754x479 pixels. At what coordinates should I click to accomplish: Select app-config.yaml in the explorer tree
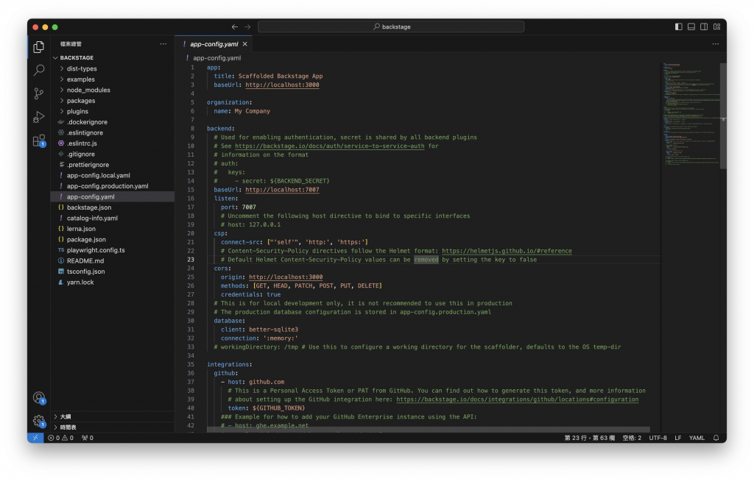click(113, 196)
